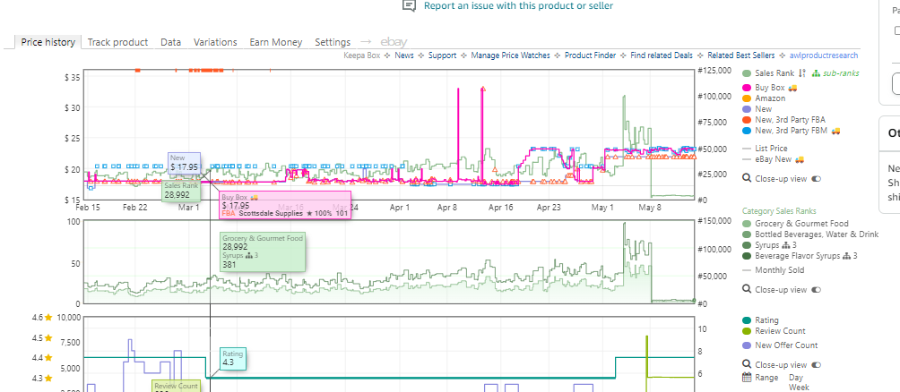Click the calendar icon beside Range
Screen dimensions: 900x392
point(747,378)
